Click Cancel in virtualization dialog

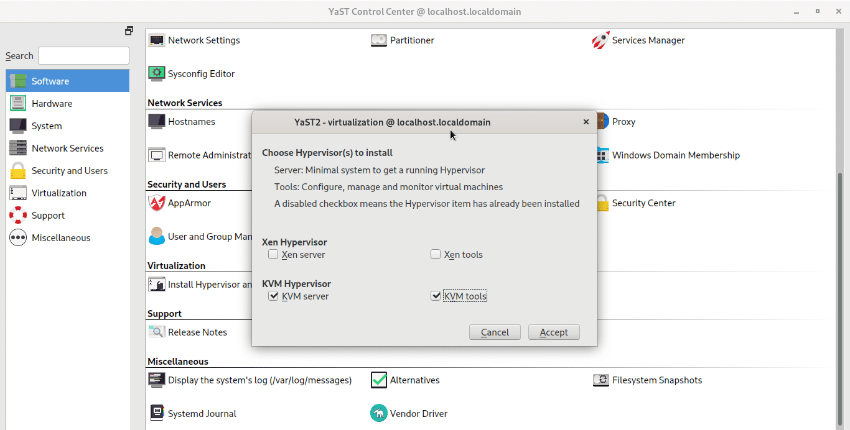coord(495,332)
